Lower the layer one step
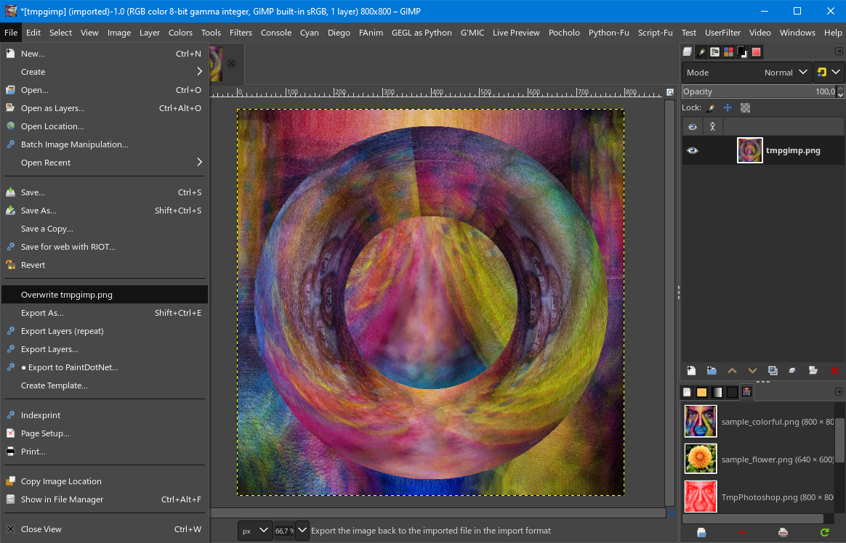 pos(753,371)
